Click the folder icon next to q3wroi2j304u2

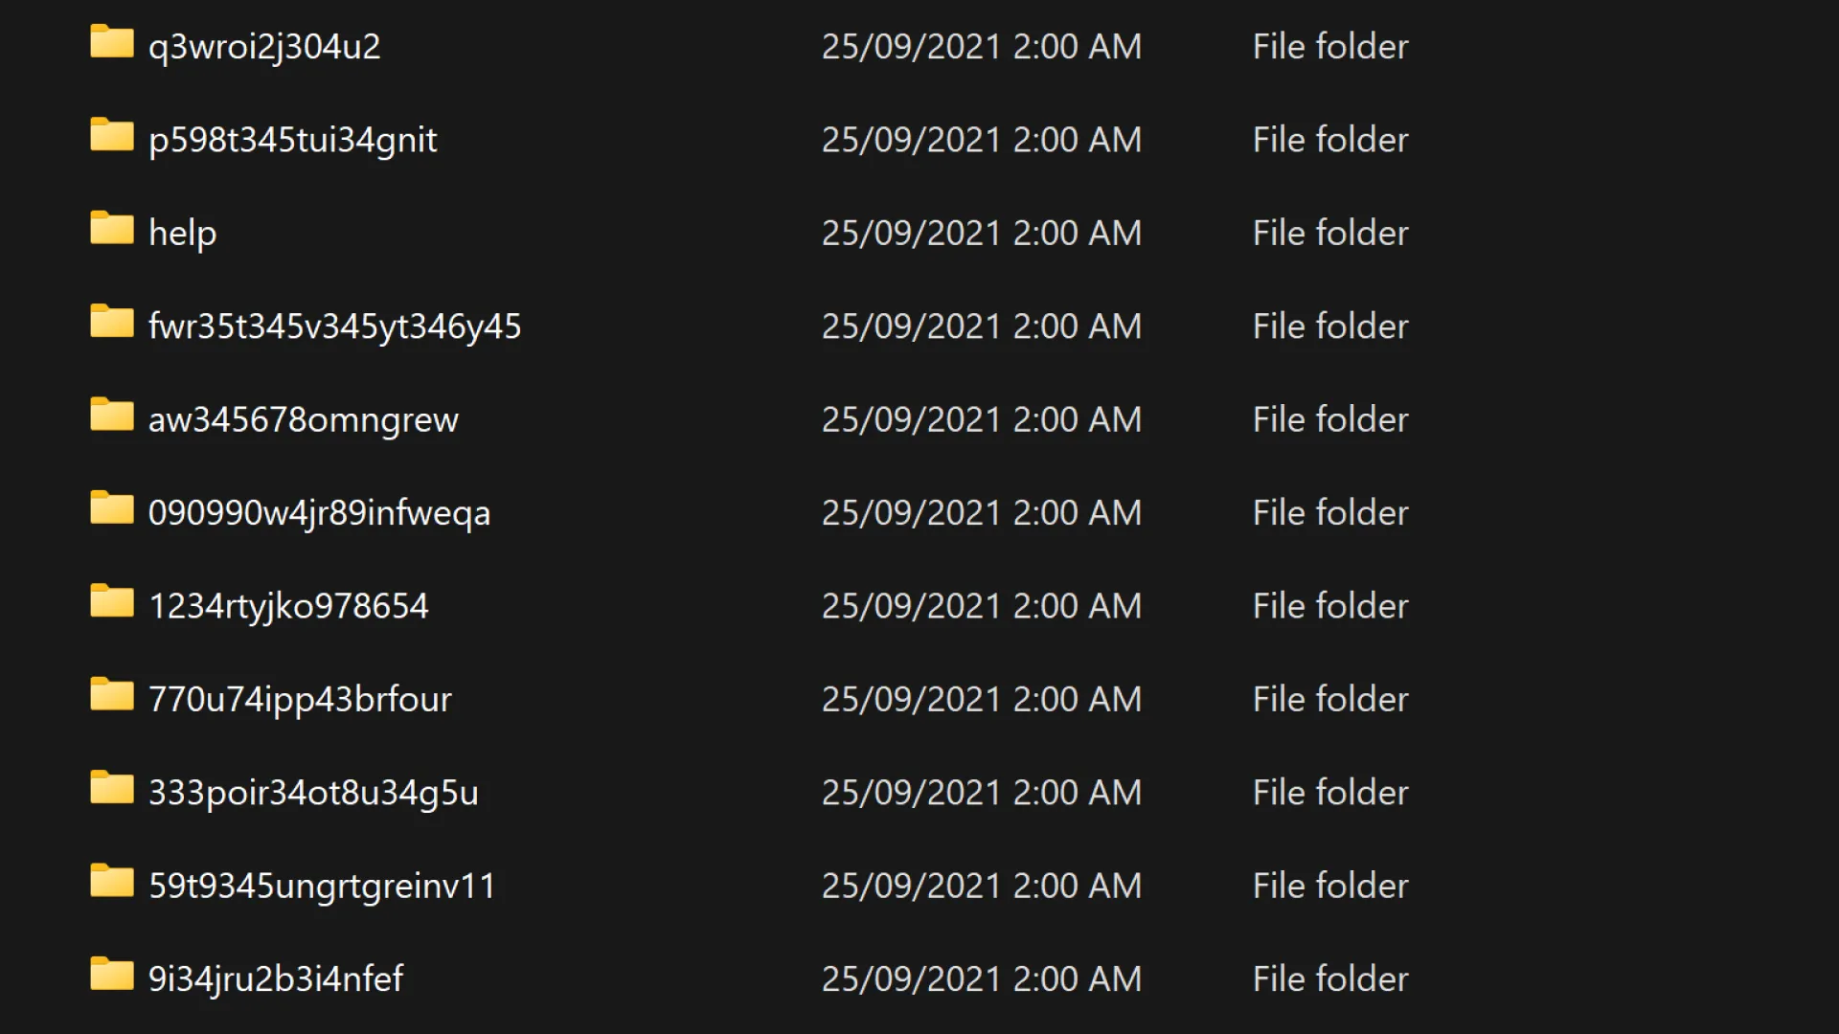[x=112, y=43]
